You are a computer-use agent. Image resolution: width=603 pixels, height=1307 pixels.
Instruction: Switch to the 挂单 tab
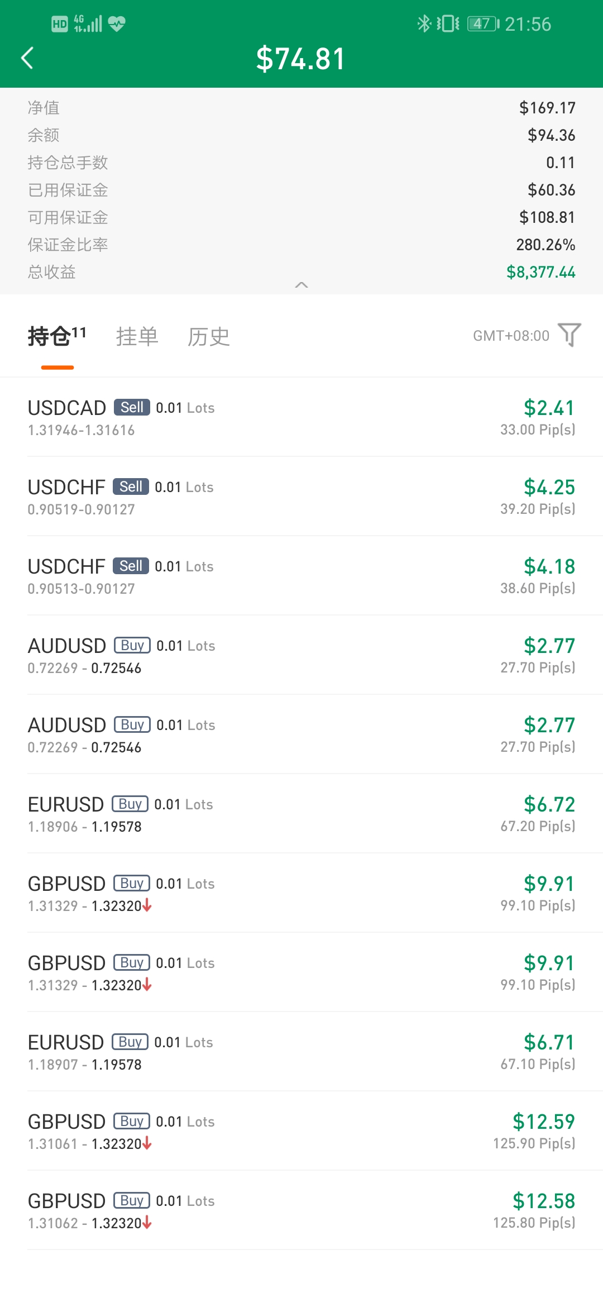tap(137, 336)
